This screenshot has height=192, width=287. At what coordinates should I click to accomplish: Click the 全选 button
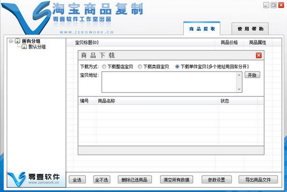[x=77, y=180]
